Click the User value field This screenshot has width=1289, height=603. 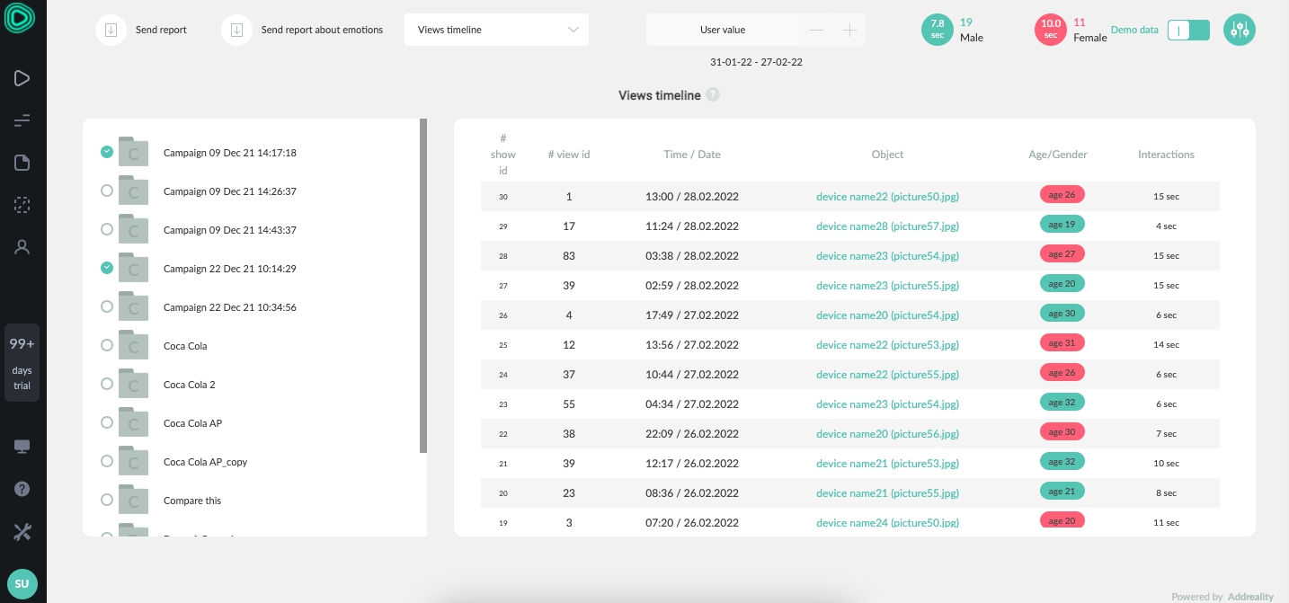723,30
